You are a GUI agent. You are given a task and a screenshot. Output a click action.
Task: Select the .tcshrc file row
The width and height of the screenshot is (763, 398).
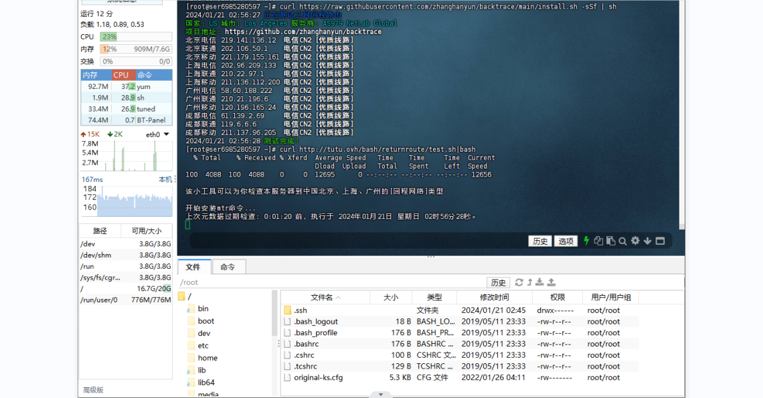[x=459, y=367]
